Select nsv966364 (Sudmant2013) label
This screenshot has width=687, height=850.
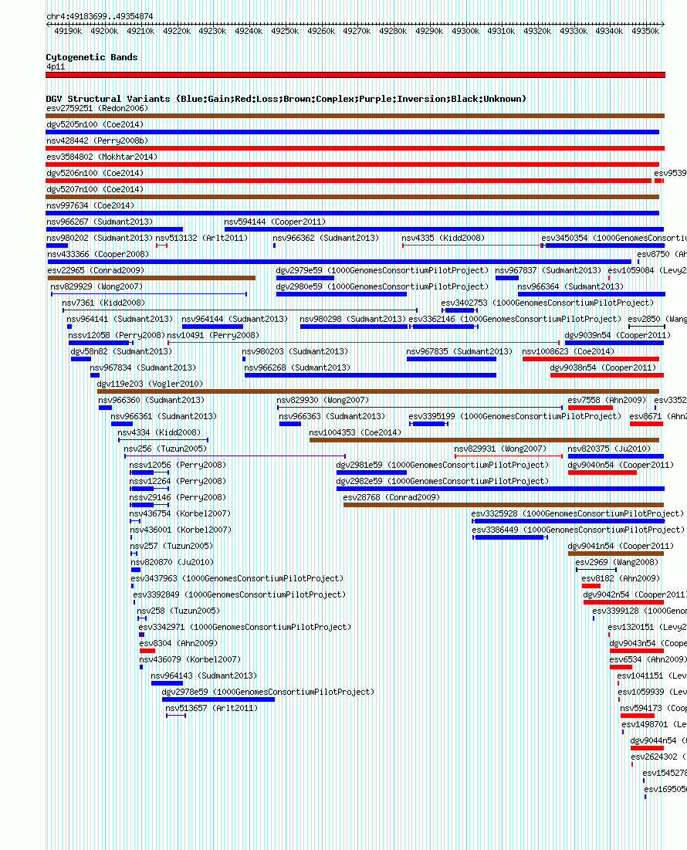(x=570, y=287)
